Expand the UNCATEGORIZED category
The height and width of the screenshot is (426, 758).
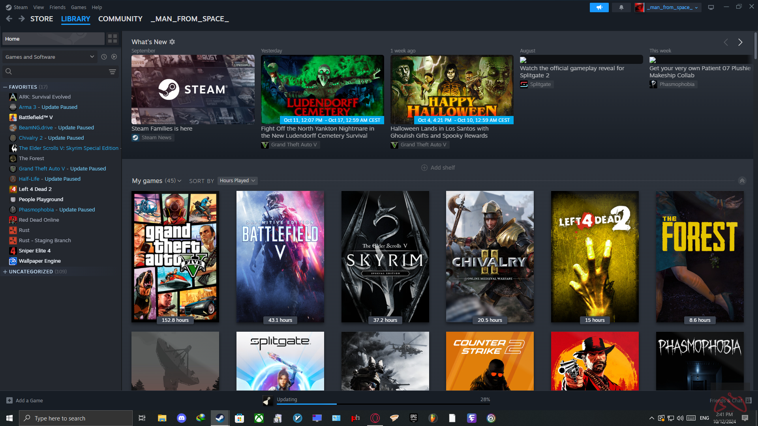point(5,271)
